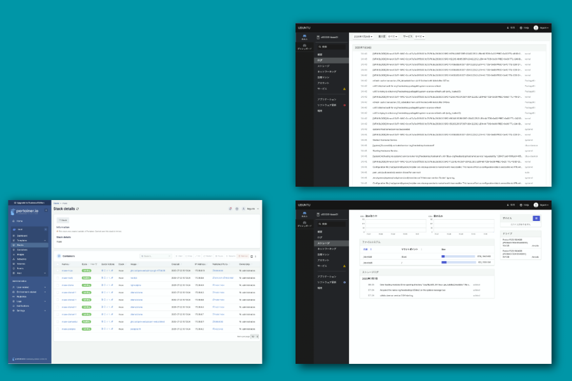Click user avatar in log window header

tap(536, 28)
